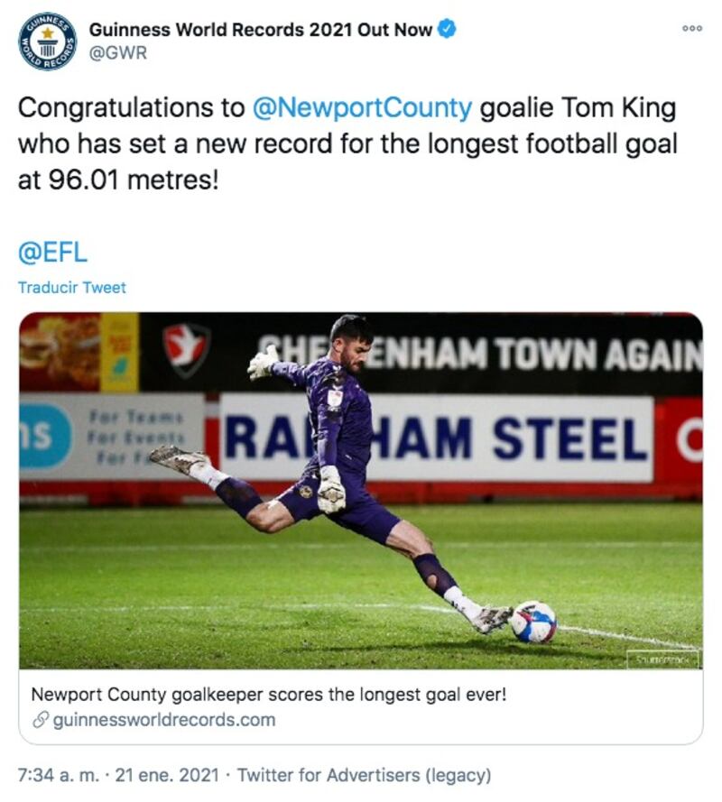Click the Cheltenham Town crest in the photo
The width and height of the screenshot is (722, 802).
click(x=186, y=350)
